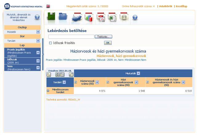Screen dimensions: 197x135
Task: Open the Mutatók dropdown under Oszlop
Action: tap(38, 32)
